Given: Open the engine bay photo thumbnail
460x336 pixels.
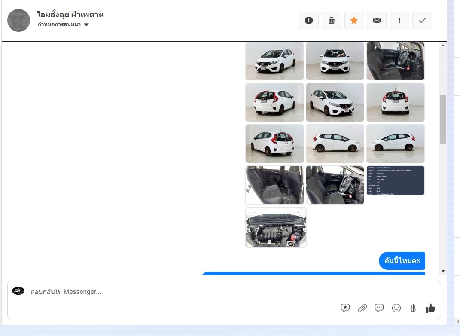Looking at the screenshot, I should [x=276, y=227].
